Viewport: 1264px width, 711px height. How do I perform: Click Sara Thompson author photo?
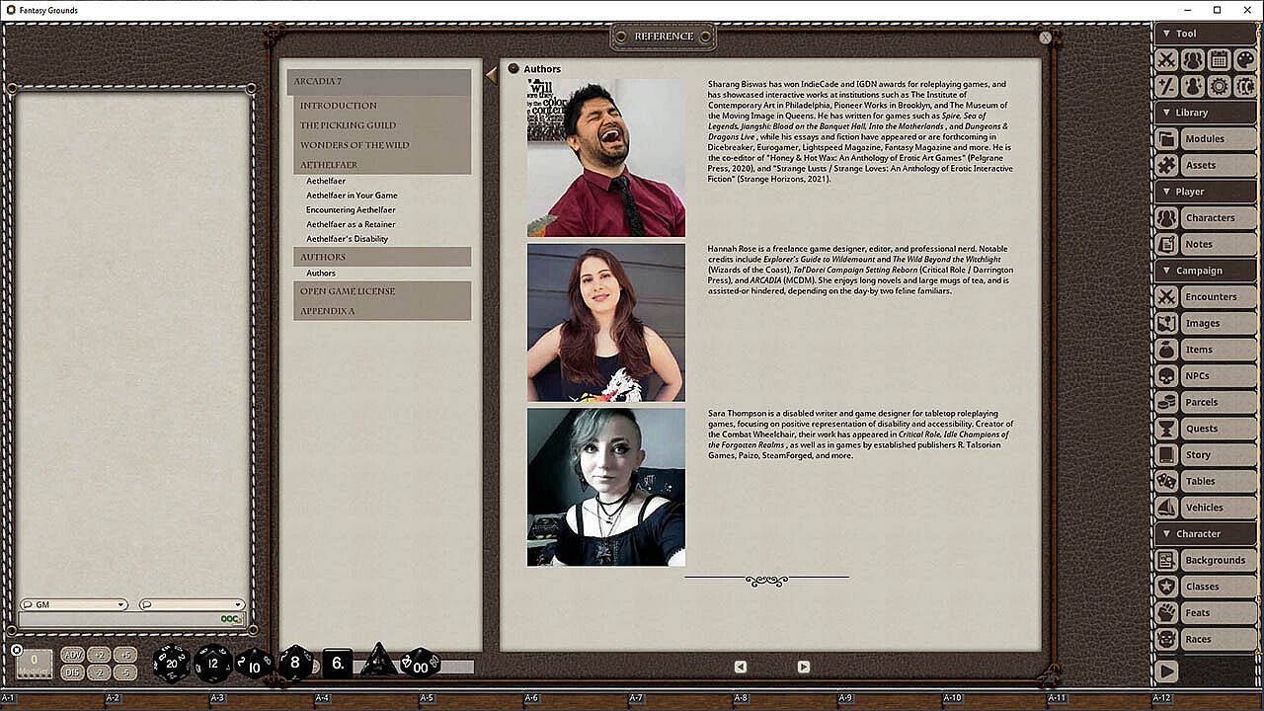[x=605, y=487]
